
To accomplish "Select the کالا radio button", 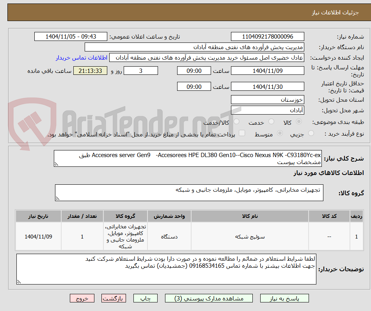I will click(x=299, y=122).
